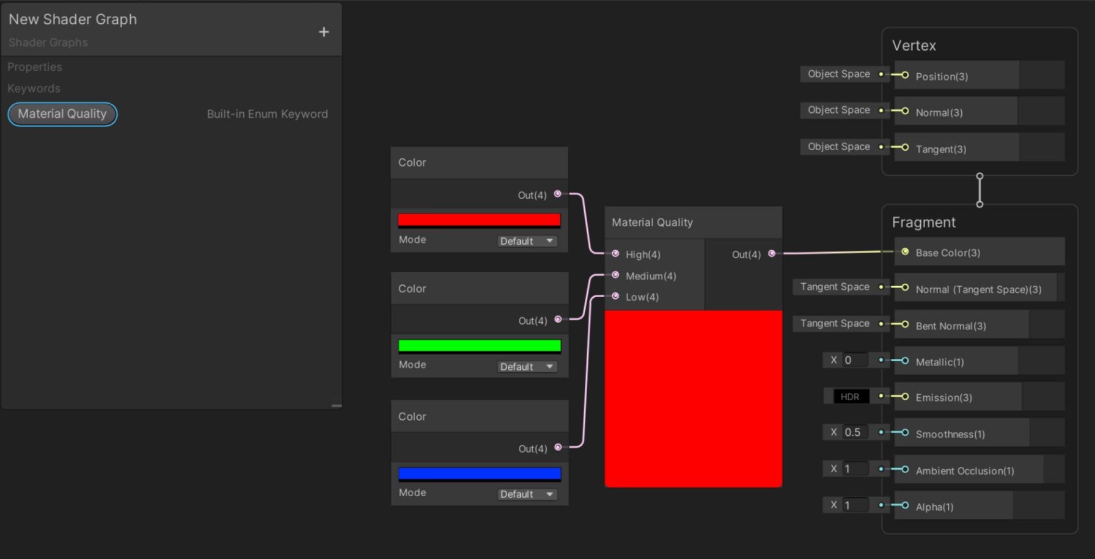1095x559 pixels.
Task: Click the Emission HDR color field
Action: click(x=850, y=397)
